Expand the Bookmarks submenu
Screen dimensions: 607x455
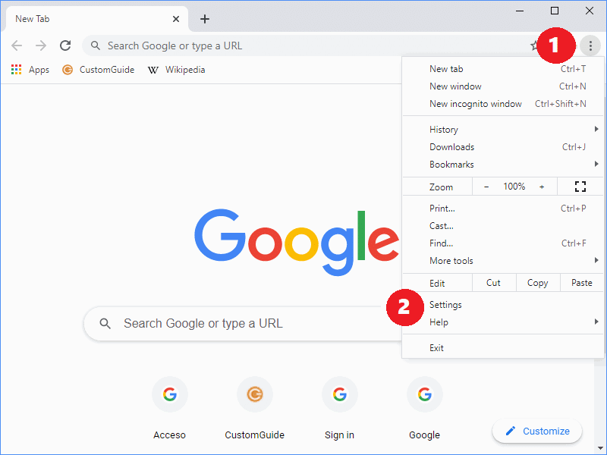[502, 165]
